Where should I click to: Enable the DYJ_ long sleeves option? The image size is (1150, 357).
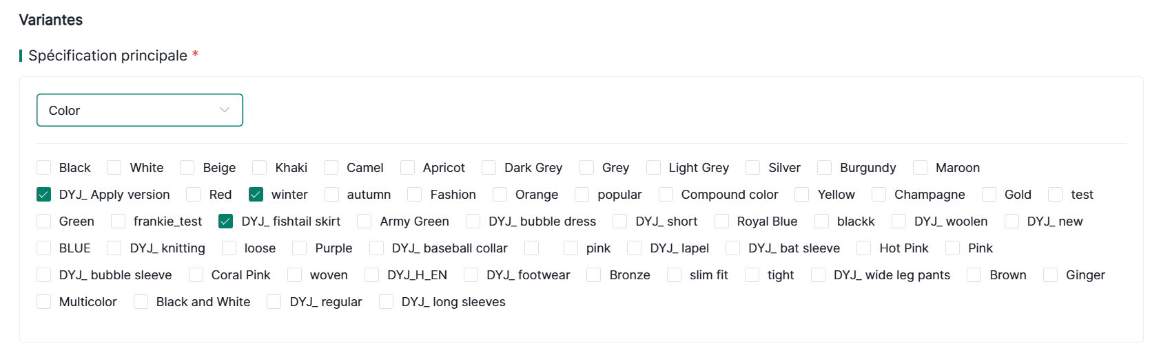click(x=387, y=302)
